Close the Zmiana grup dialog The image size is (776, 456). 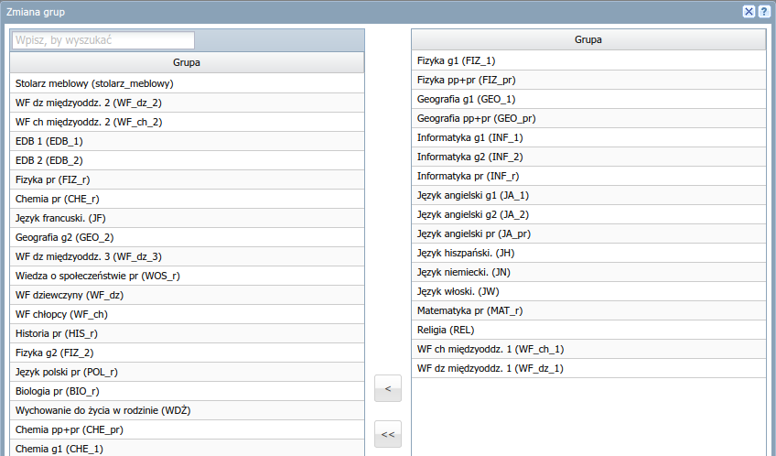[x=749, y=12]
